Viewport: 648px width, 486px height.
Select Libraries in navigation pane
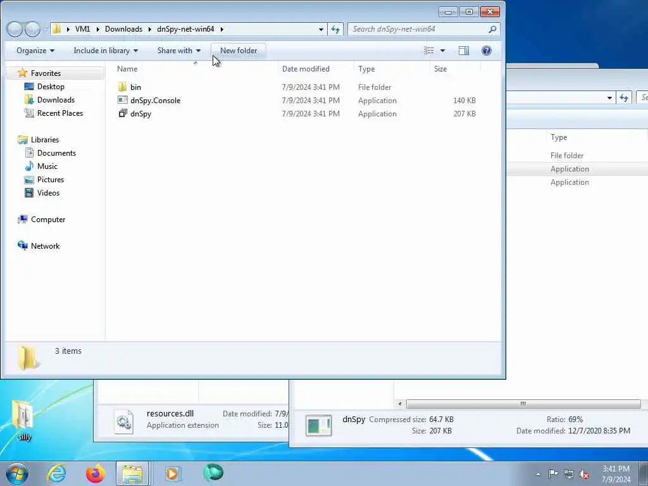[x=45, y=139]
